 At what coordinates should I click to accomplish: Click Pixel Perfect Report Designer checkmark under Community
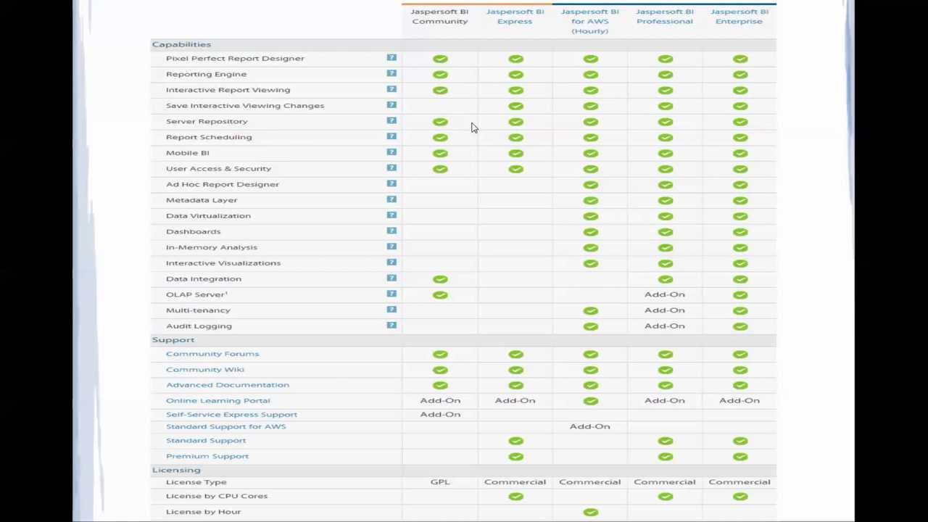(x=440, y=59)
